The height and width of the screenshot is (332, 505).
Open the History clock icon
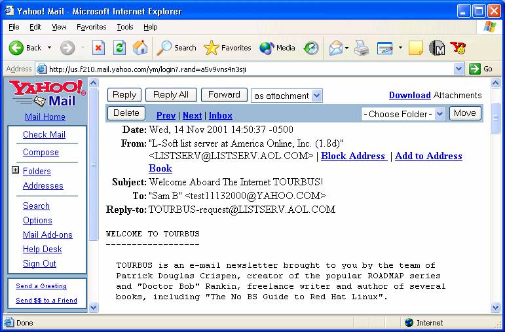tap(311, 48)
